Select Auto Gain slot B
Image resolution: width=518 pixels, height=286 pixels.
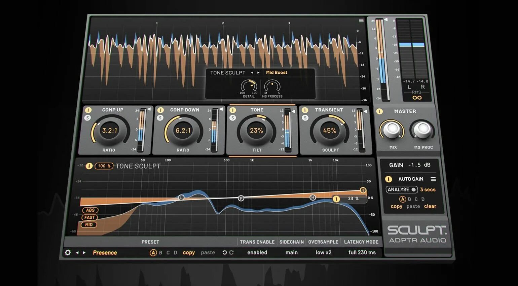pyautogui.click(x=409, y=199)
